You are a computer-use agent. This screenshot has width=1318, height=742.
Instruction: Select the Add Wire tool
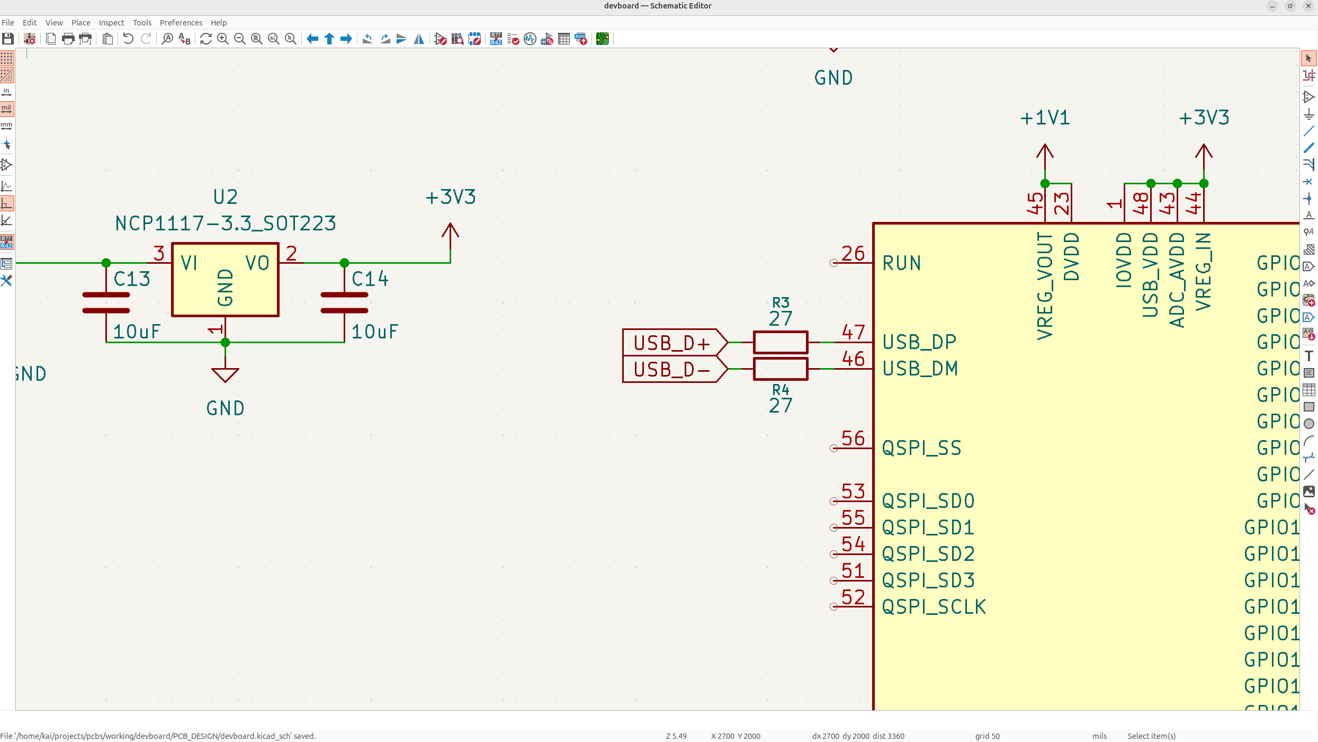coord(1308,131)
